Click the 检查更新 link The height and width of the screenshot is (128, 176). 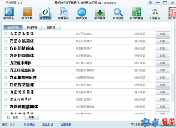pyautogui.click(x=66, y=124)
